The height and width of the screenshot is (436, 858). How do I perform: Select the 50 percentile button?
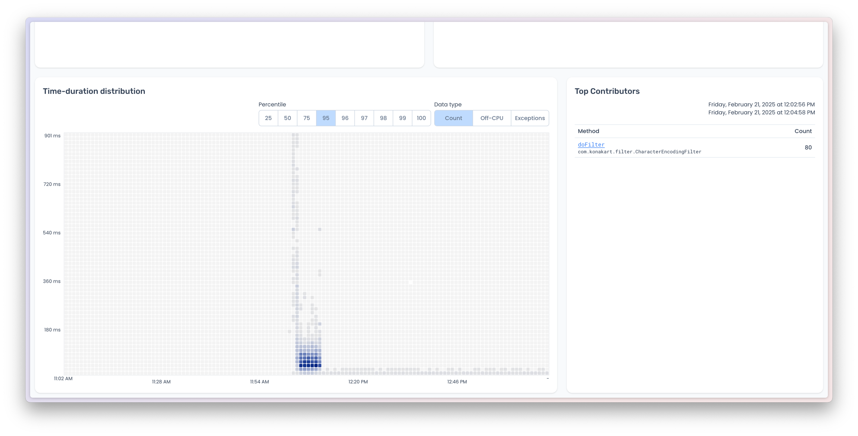pos(287,118)
